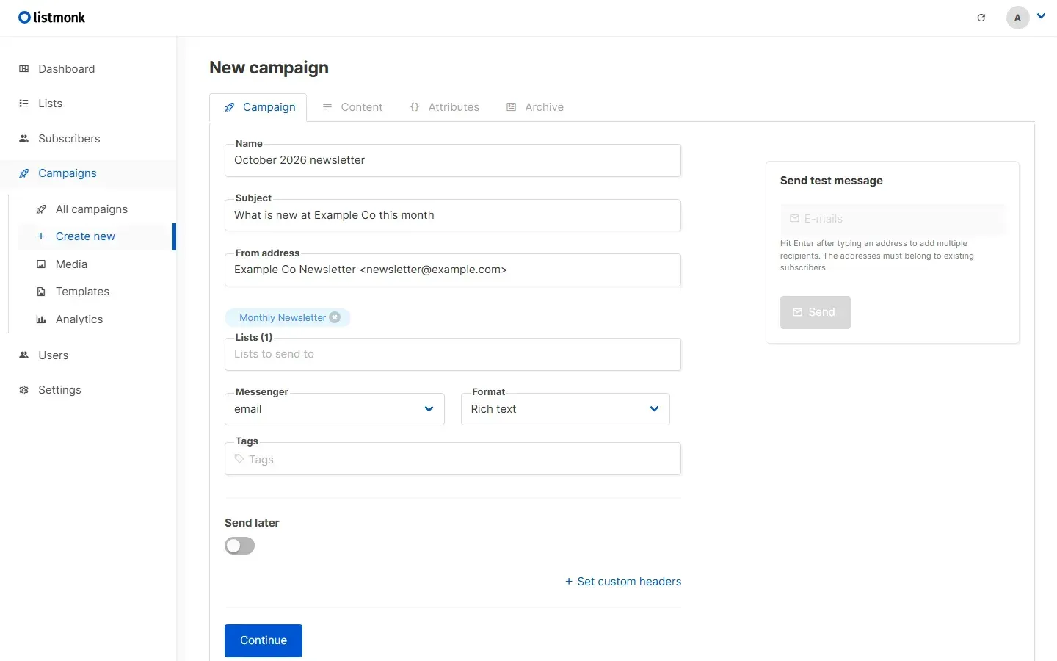
Task: Click the Continue button
Action: point(264,640)
